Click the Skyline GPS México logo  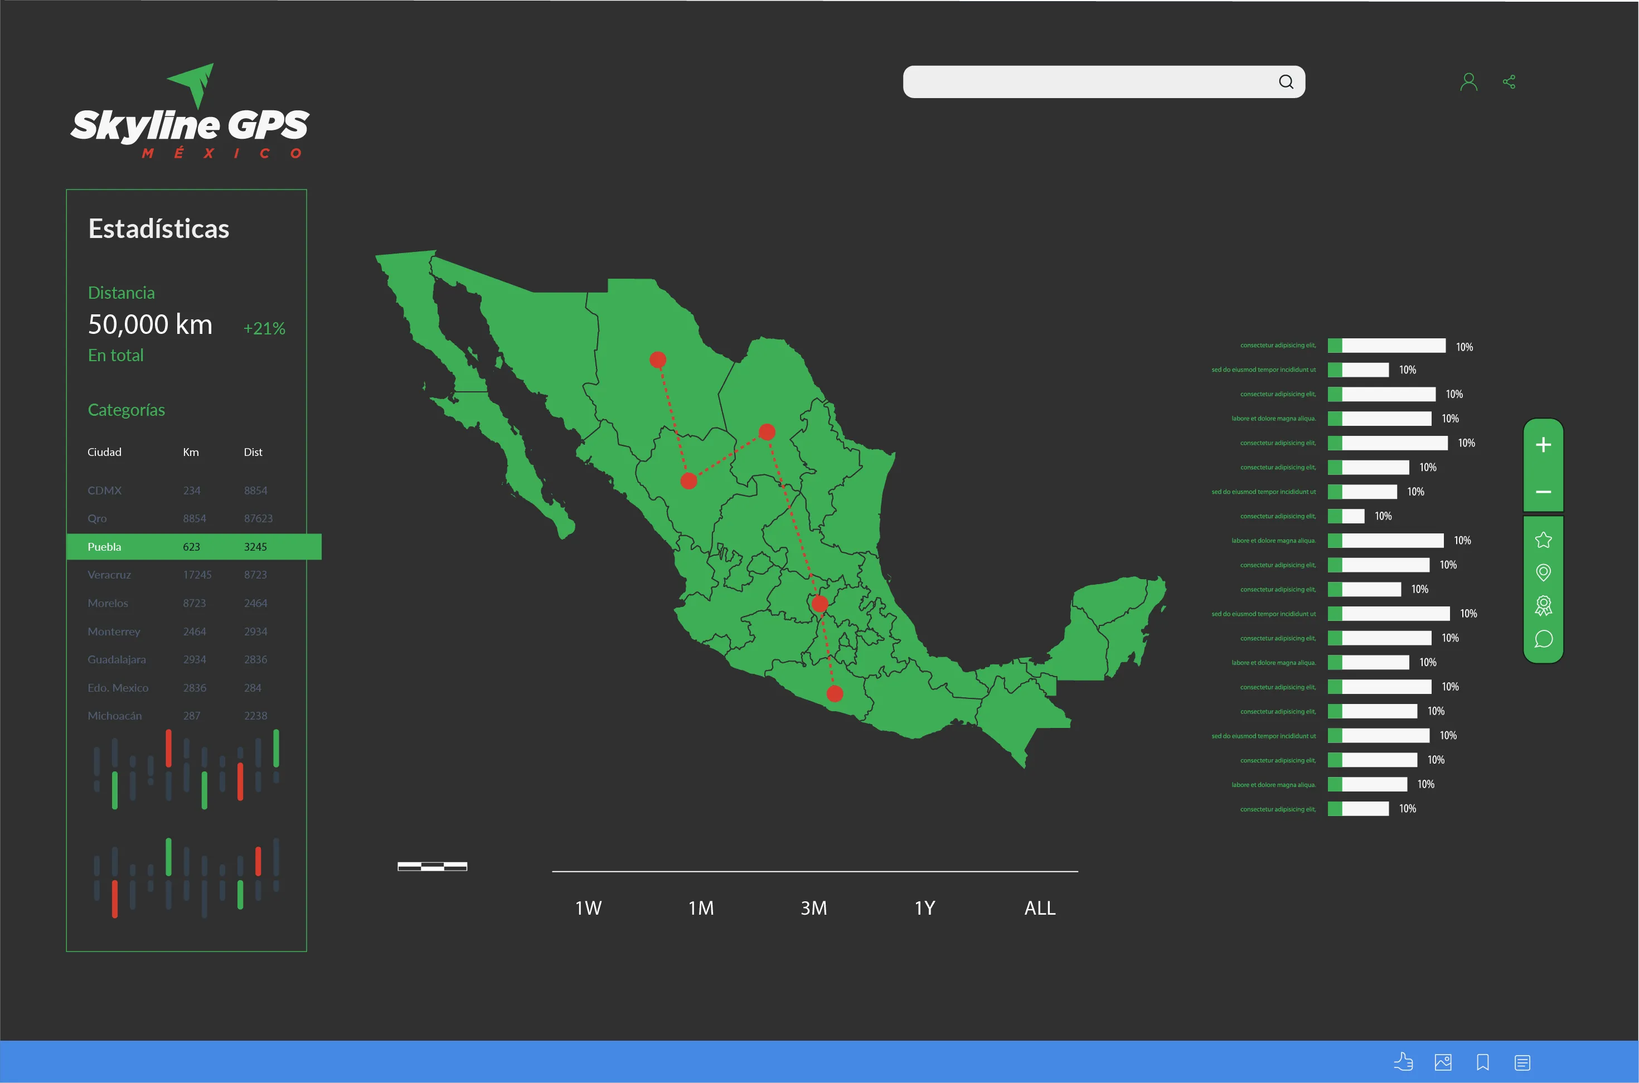click(190, 114)
